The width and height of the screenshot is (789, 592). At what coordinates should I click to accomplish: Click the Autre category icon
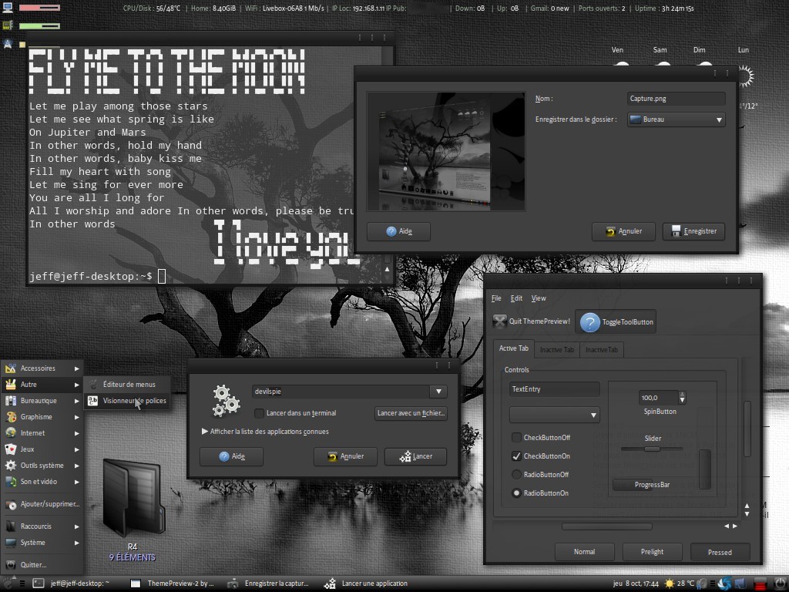[x=11, y=385]
